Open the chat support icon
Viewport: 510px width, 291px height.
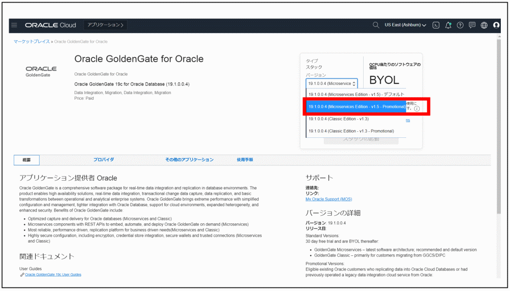(472, 25)
